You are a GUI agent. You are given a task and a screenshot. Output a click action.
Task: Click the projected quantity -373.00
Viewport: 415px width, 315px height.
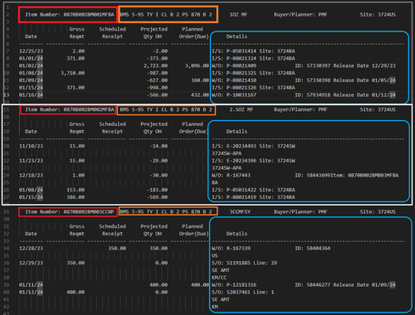[x=157, y=59]
